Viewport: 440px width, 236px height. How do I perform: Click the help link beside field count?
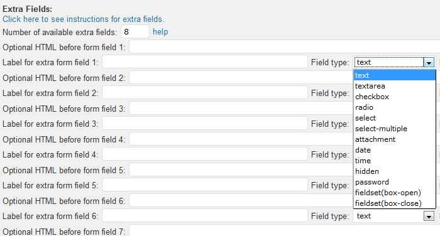click(x=160, y=32)
